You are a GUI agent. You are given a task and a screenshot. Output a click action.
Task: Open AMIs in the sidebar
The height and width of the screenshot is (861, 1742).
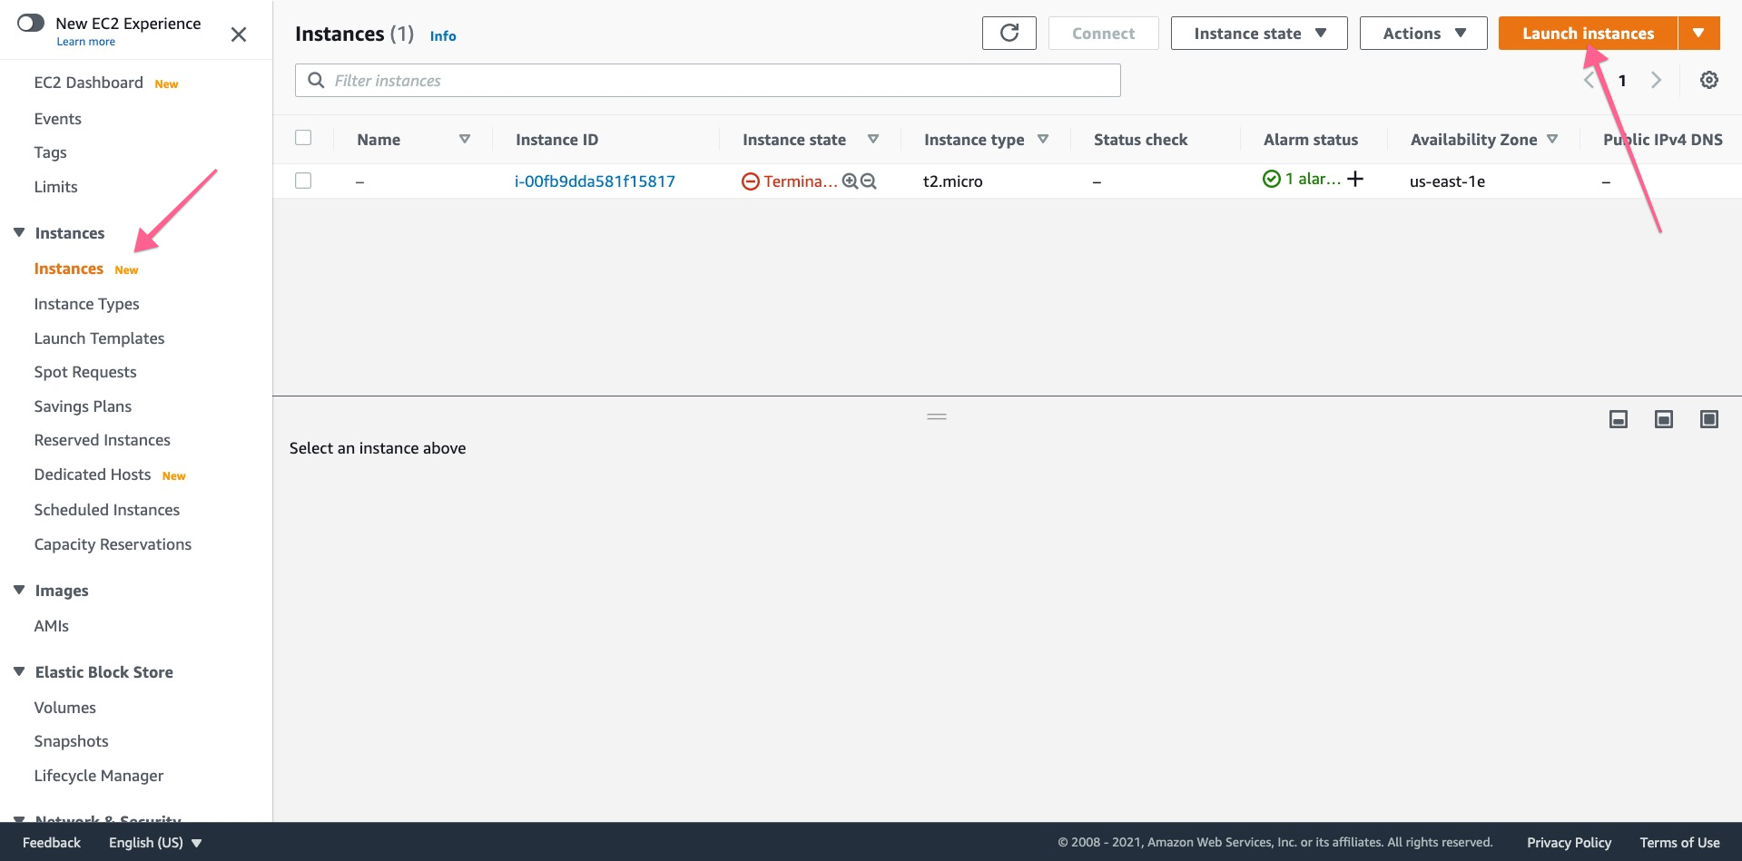tap(52, 626)
